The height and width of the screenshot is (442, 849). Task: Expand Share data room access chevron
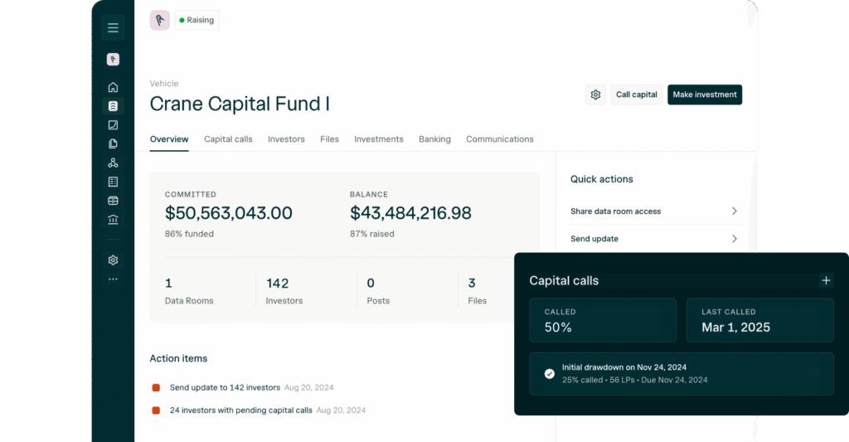tap(734, 211)
